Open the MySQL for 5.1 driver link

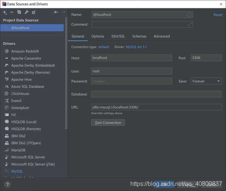coord(136,47)
